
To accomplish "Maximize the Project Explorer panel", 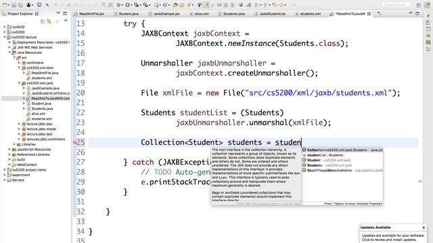I will (65, 13).
